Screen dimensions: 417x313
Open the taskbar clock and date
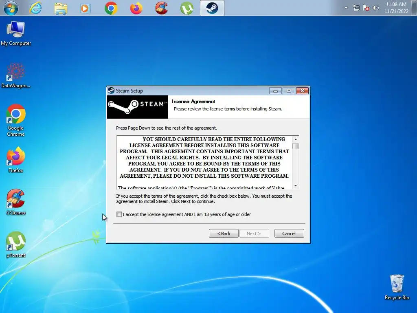(x=396, y=8)
